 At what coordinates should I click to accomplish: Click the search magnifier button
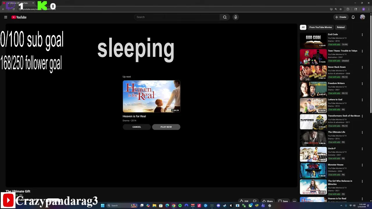coord(225,17)
